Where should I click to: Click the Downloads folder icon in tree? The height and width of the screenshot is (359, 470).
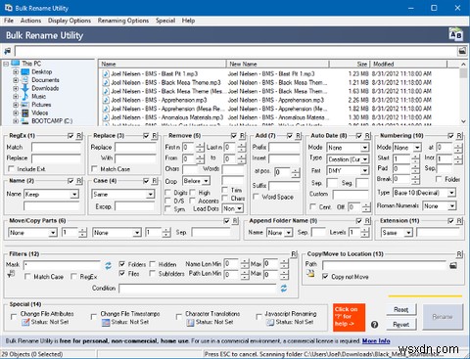tap(25, 88)
